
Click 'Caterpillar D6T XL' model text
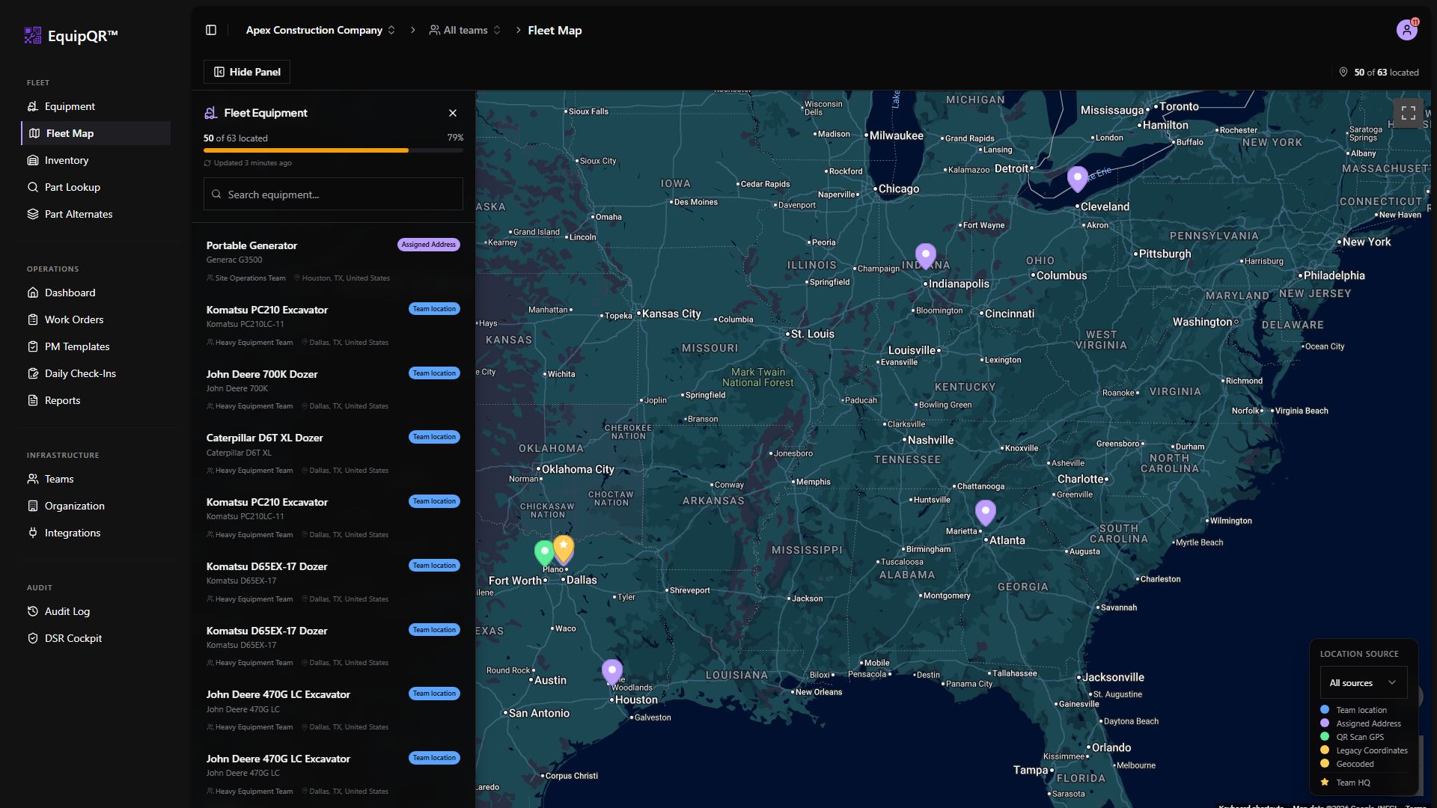pos(239,453)
